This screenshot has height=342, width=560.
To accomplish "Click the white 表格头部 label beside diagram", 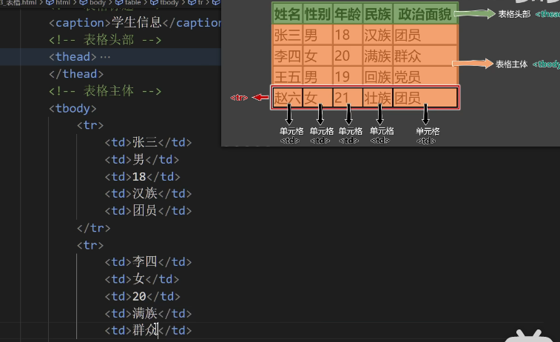I will (x=514, y=14).
